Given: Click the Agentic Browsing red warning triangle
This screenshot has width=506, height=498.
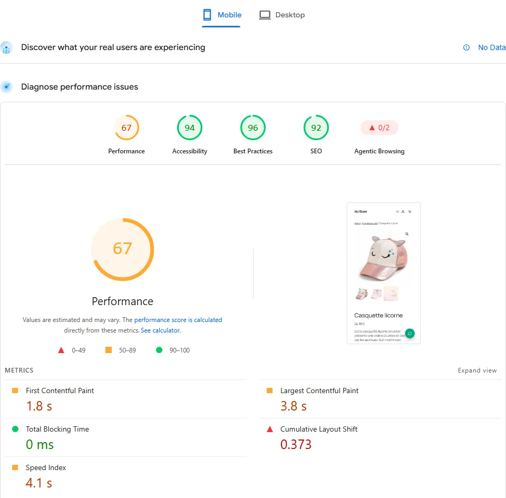Looking at the screenshot, I should click(x=372, y=128).
